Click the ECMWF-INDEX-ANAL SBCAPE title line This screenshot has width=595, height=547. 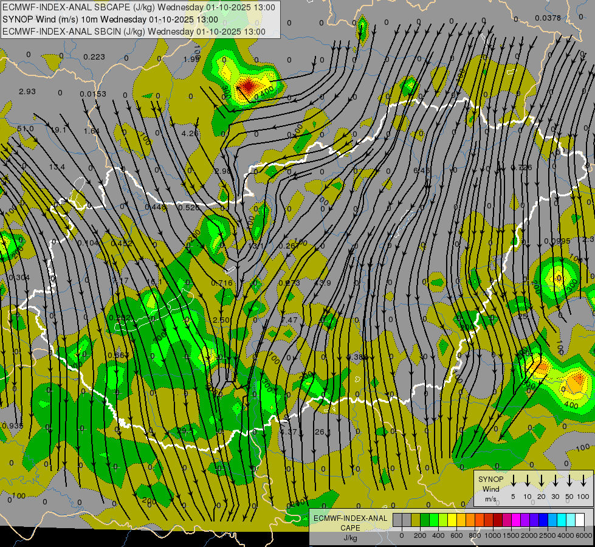click(139, 7)
